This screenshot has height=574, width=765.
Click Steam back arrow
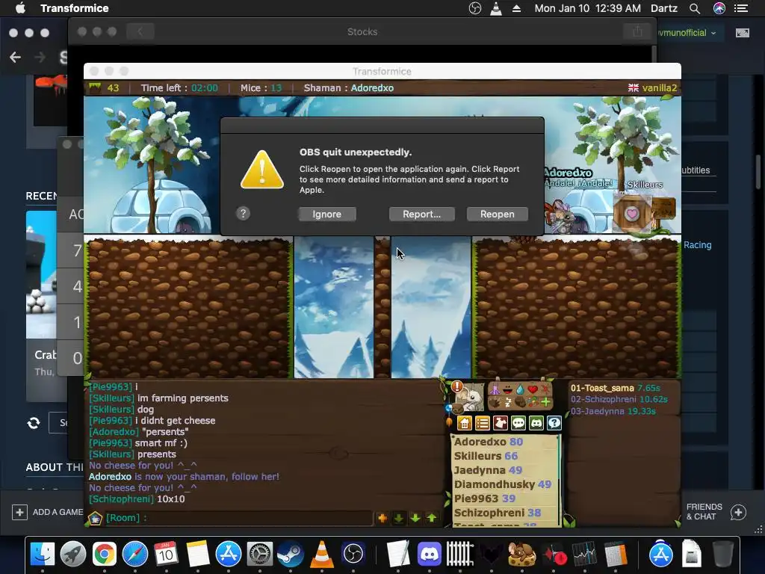point(15,57)
